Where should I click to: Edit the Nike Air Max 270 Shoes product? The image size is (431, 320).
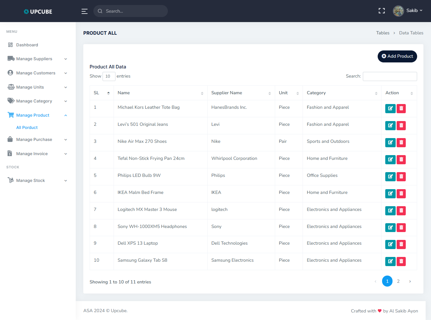coord(390,143)
